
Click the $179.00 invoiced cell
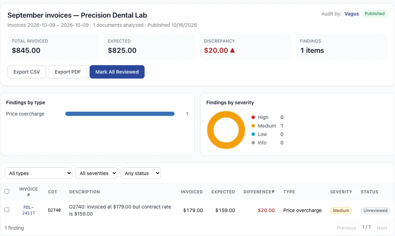tap(193, 210)
